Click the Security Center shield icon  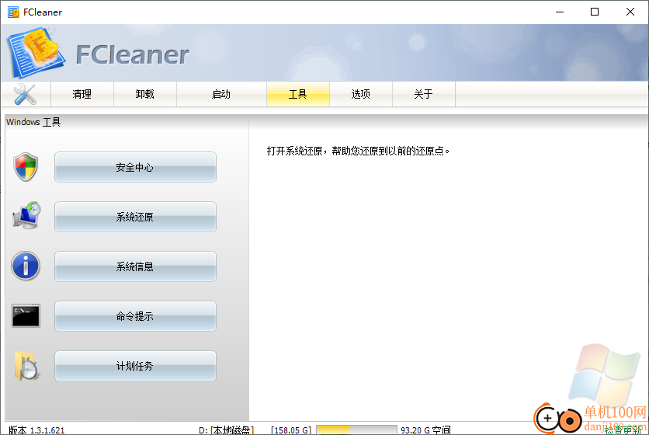click(x=26, y=167)
